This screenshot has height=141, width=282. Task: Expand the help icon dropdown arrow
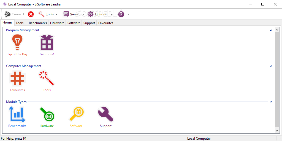point(128,14)
